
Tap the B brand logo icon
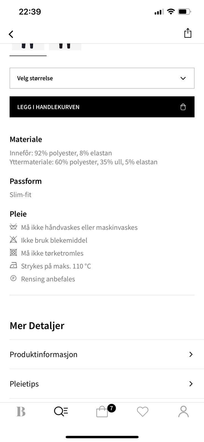21,411
